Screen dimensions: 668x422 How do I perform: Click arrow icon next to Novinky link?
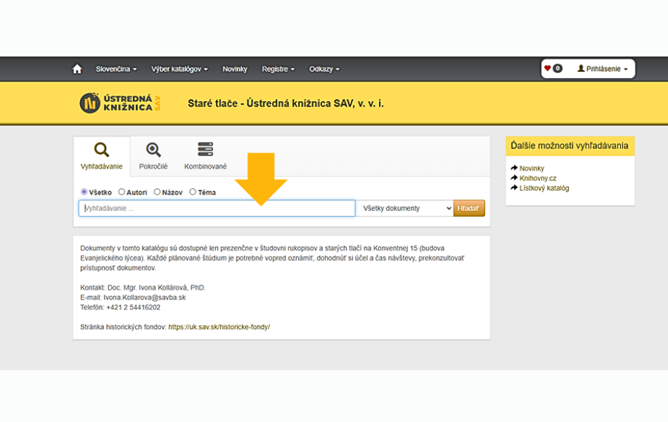(x=514, y=169)
